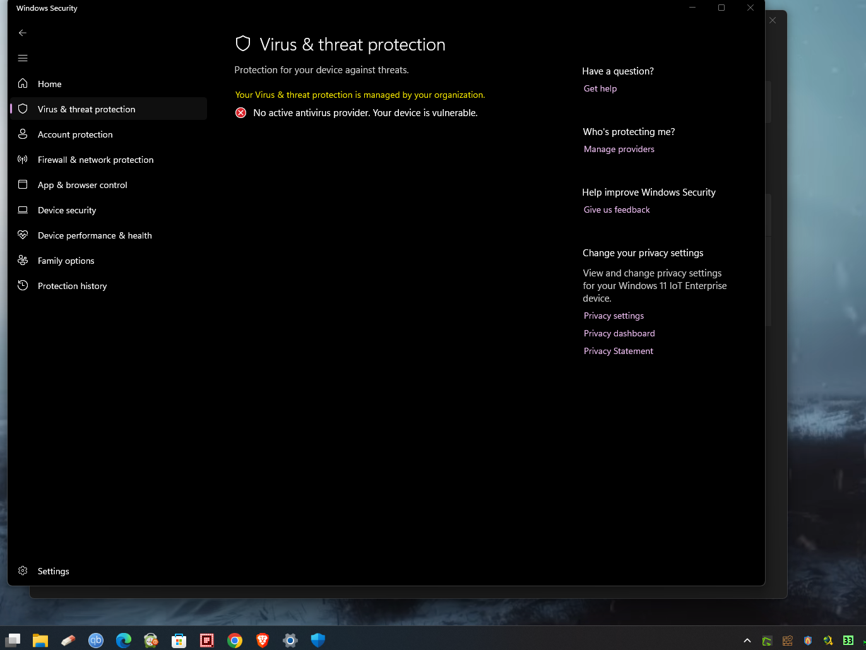Open Device performance & health page
Viewport: 866px width, 650px height.
coord(109,235)
